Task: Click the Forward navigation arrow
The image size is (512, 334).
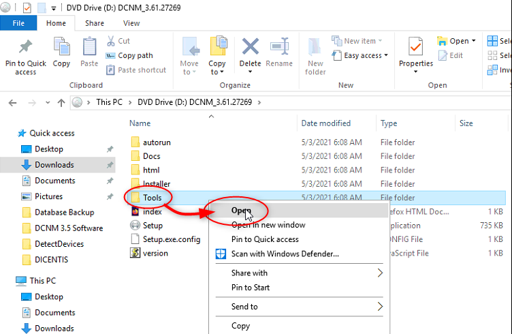Action: pos(32,103)
